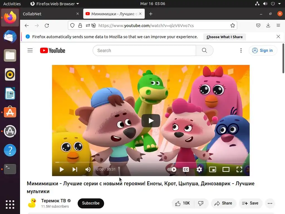
Task: Enter full screen mode
Action: tap(239, 169)
